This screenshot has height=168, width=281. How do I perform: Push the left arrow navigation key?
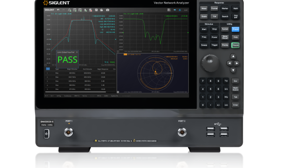point(229,63)
